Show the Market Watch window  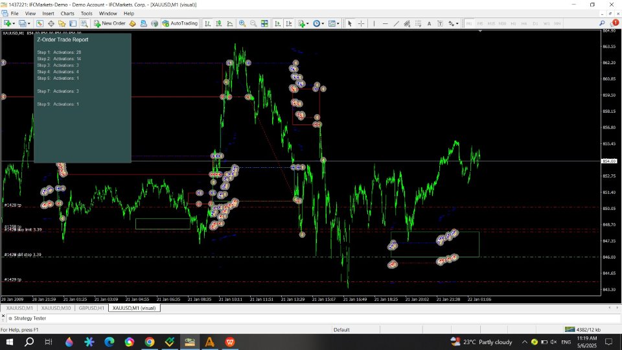click(x=40, y=23)
